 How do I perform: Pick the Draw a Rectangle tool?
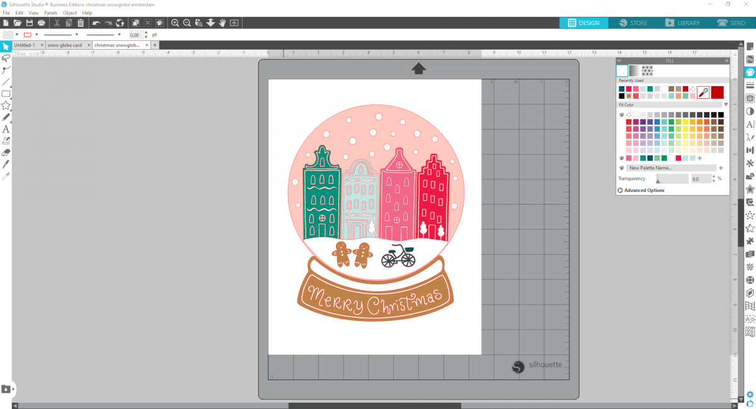tap(6, 94)
